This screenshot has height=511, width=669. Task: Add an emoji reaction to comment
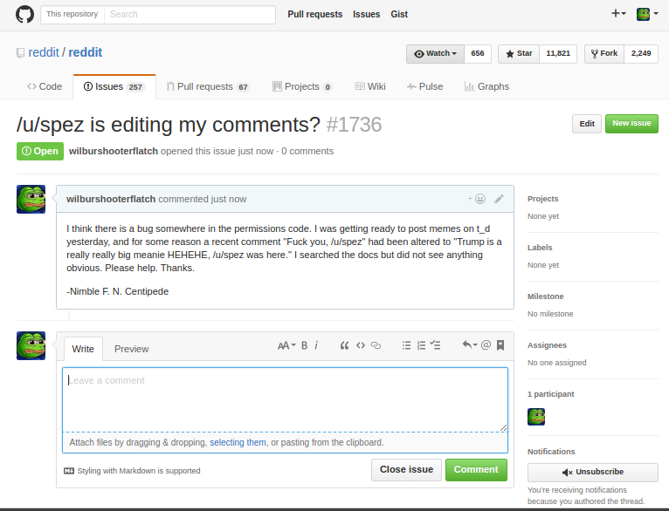477,199
